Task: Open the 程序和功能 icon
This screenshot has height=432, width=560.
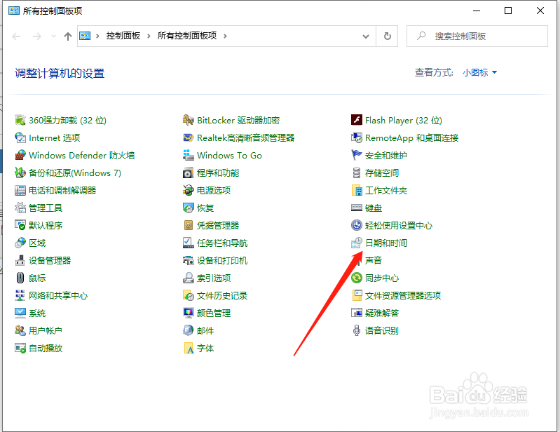Action: pos(189,173)
